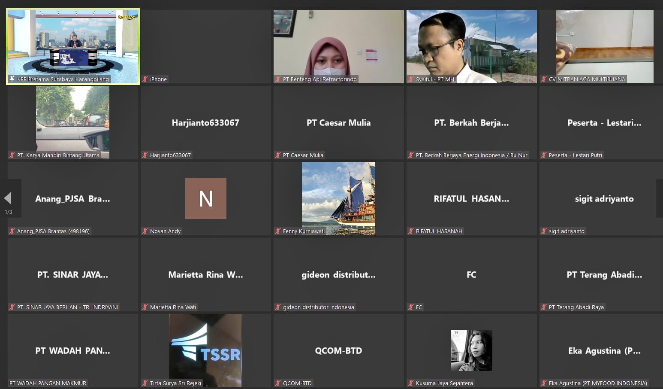Viewport: 663px width, 389px height.
Task: Click muted mic icon of Marietta Rina Wati
Action: (x=145, y=307)
